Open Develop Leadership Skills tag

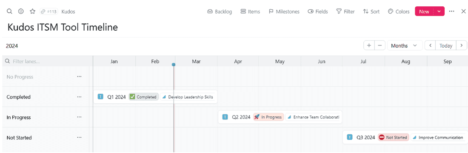(188, 96)
